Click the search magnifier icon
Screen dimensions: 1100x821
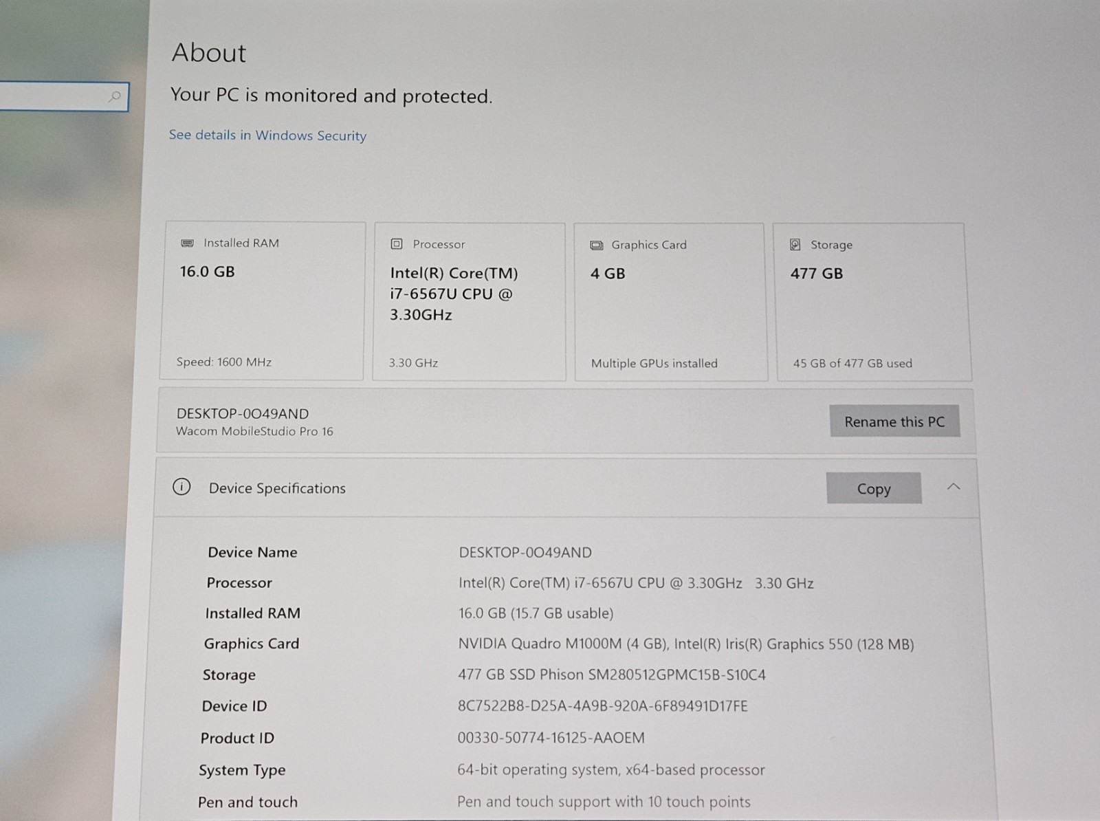115,96
